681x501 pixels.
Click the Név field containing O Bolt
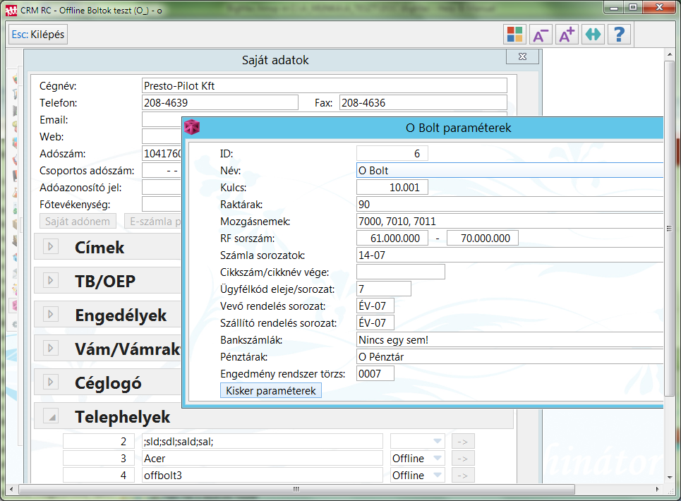(x=510, y=170)
